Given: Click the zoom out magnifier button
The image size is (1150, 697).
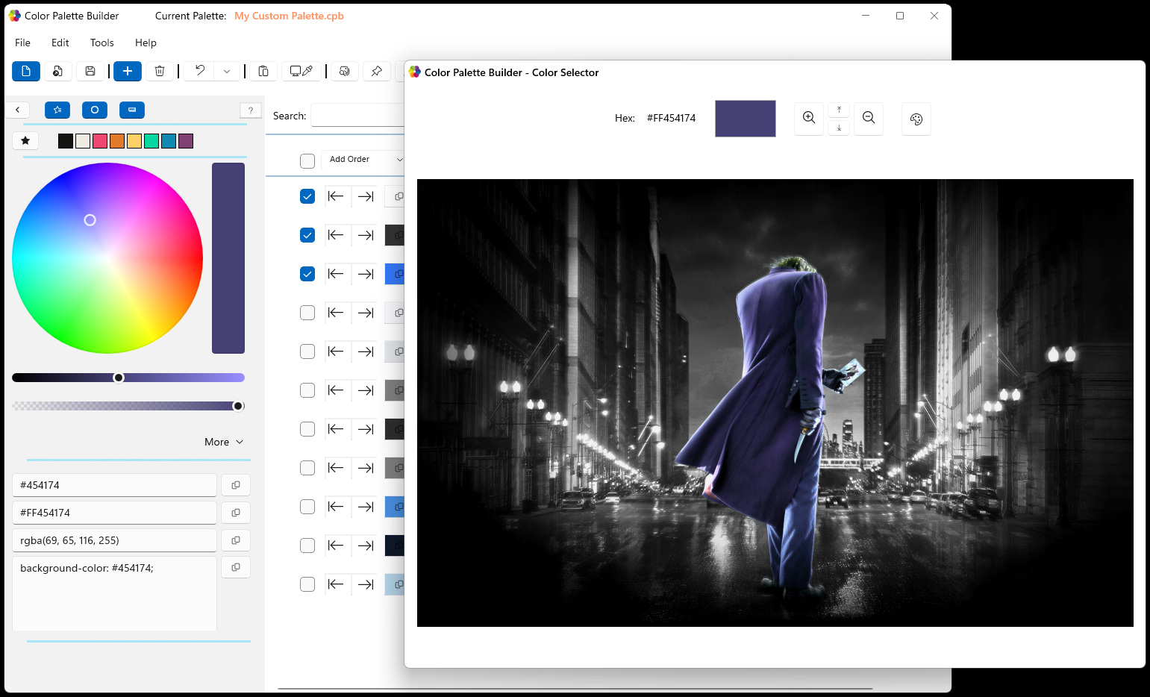Looking at the screenshot, I should 868,118.
